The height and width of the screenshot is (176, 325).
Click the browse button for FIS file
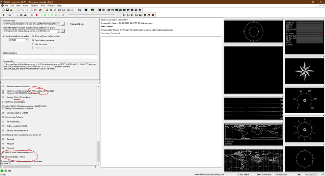(x=63, y=31)
